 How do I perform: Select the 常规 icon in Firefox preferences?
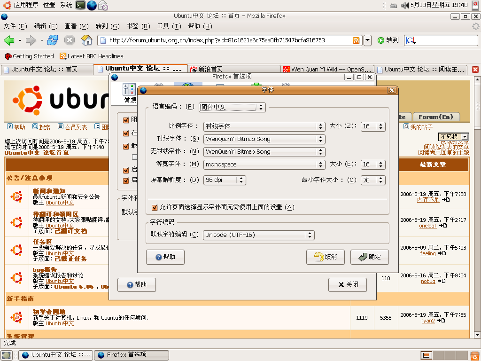tap(130, 94)
